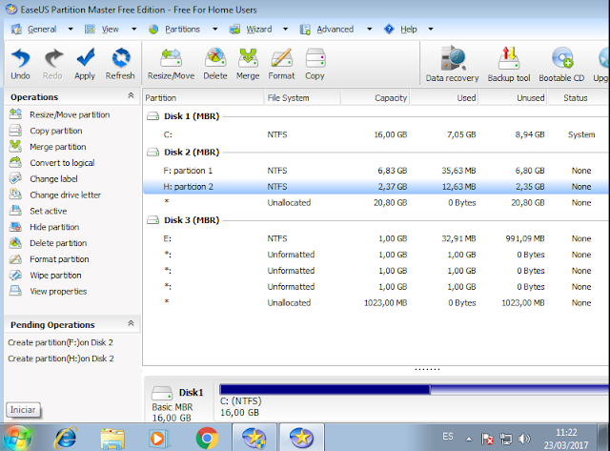Choose Set active operation
Image resolution: width=610 pixels, height=451 pixels.
click(x=38, y=211)
